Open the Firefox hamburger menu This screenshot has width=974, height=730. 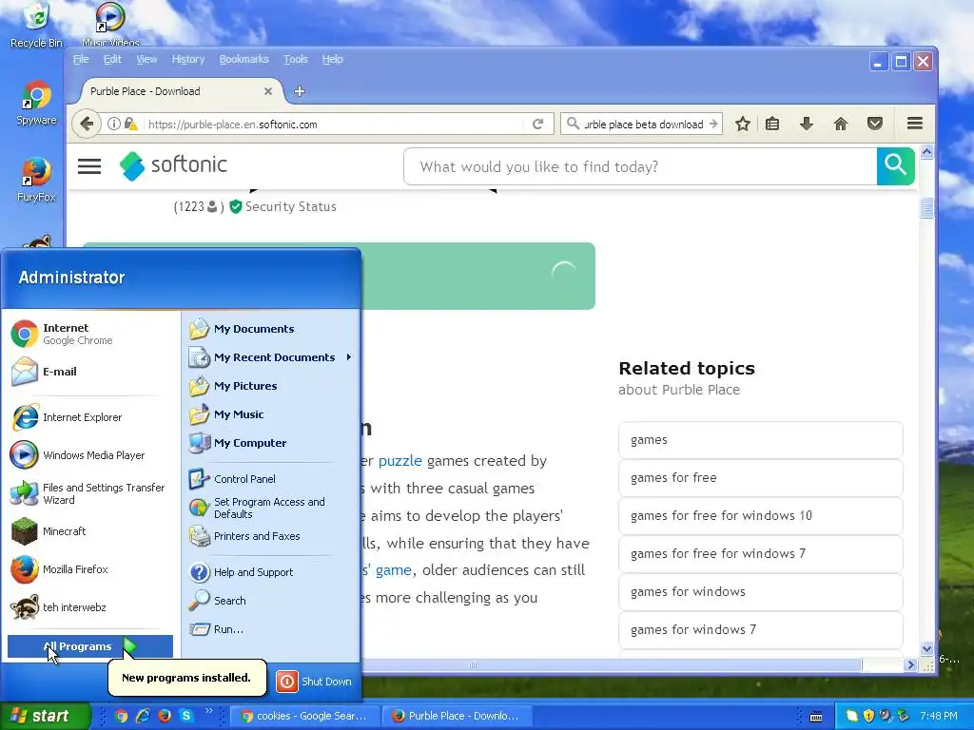914,124
